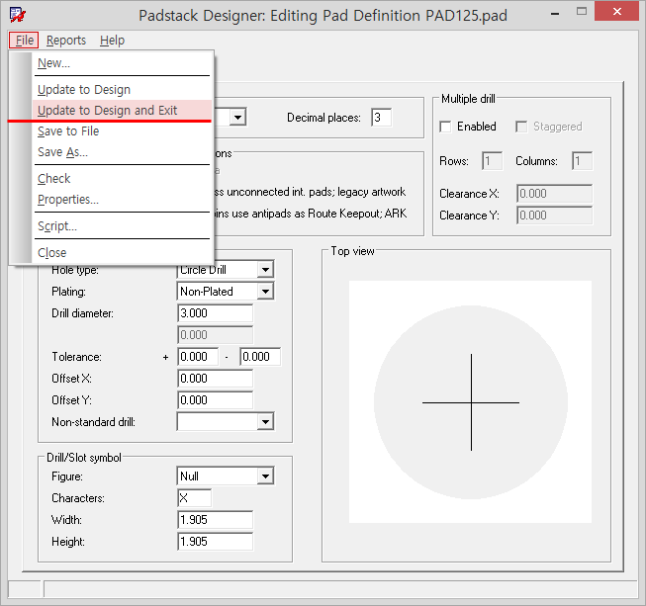
Task: Choose Save As... menu entry
Action: coord(122,152)
